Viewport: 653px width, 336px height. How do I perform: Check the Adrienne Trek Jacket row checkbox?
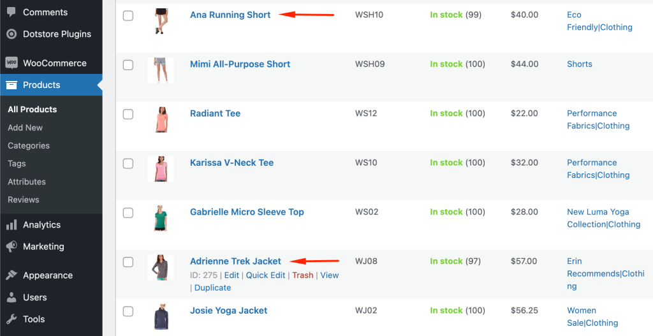click(x=128, y=262)
